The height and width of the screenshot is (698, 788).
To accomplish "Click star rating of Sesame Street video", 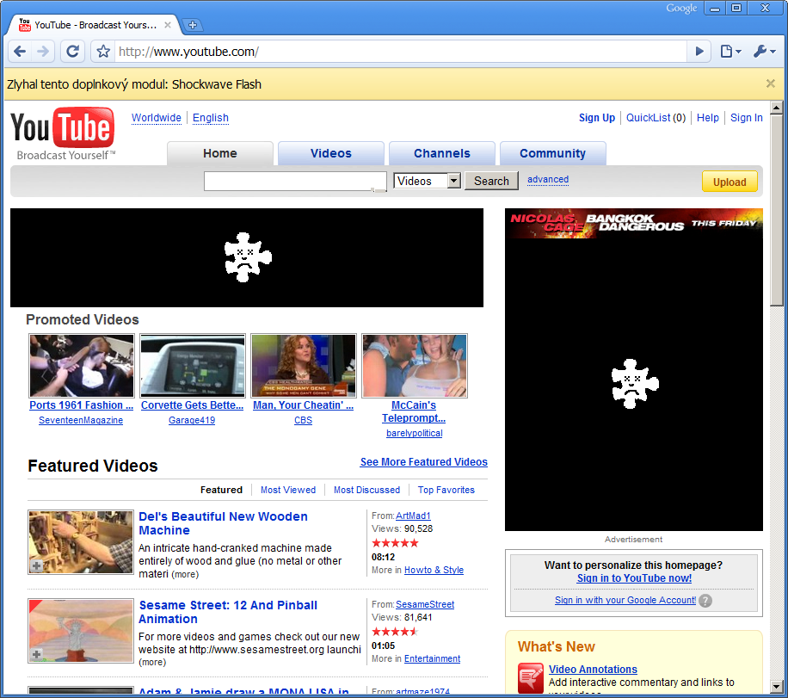I will (x=395, y=631).
